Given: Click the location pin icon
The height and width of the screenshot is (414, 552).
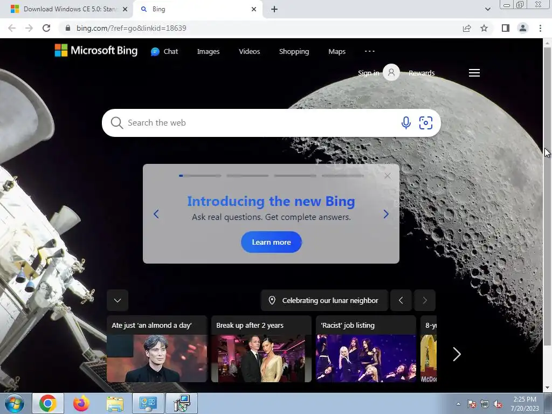Looking at the screenshot, I should point(272,300).
